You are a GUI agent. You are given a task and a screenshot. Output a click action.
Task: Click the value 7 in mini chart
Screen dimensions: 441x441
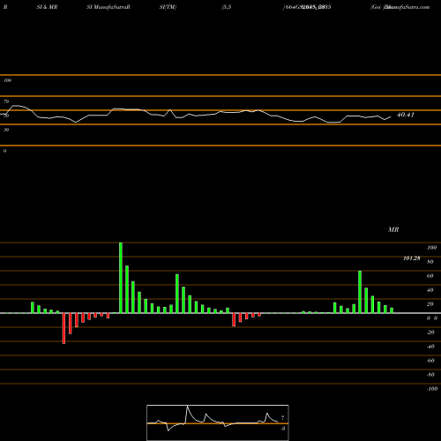(283, 418)
